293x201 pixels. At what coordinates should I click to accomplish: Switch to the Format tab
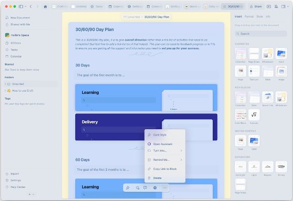[249, 16]
